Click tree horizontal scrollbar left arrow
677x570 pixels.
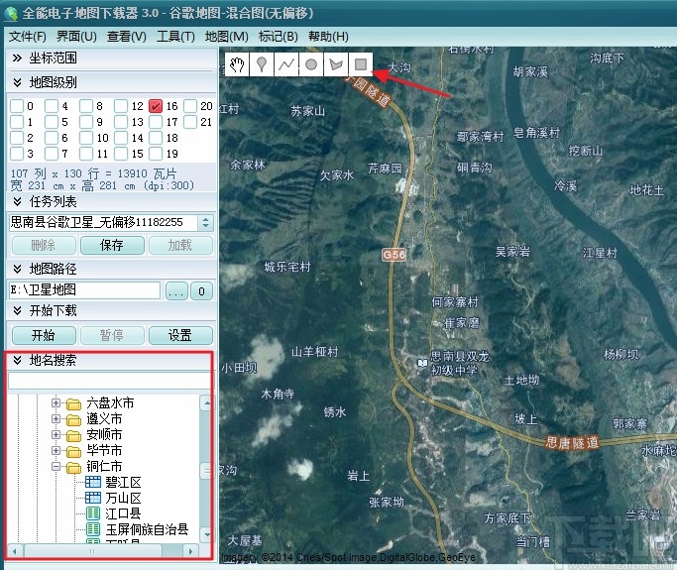(x=15, y=551)
